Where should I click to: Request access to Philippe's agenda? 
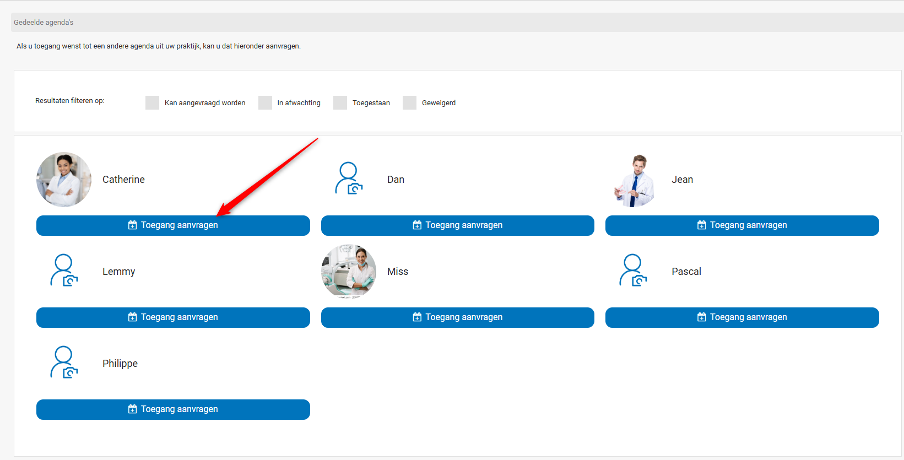[173, 409]
